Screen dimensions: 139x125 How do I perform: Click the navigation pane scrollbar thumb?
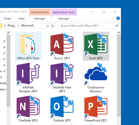coord(9,70)
